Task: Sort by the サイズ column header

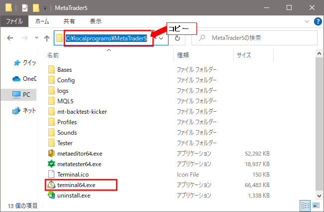Action: point(244,55)
